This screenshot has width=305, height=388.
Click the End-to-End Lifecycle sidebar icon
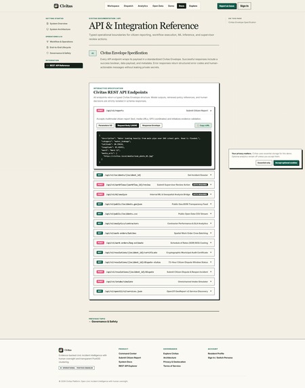[x=47, y=47]
